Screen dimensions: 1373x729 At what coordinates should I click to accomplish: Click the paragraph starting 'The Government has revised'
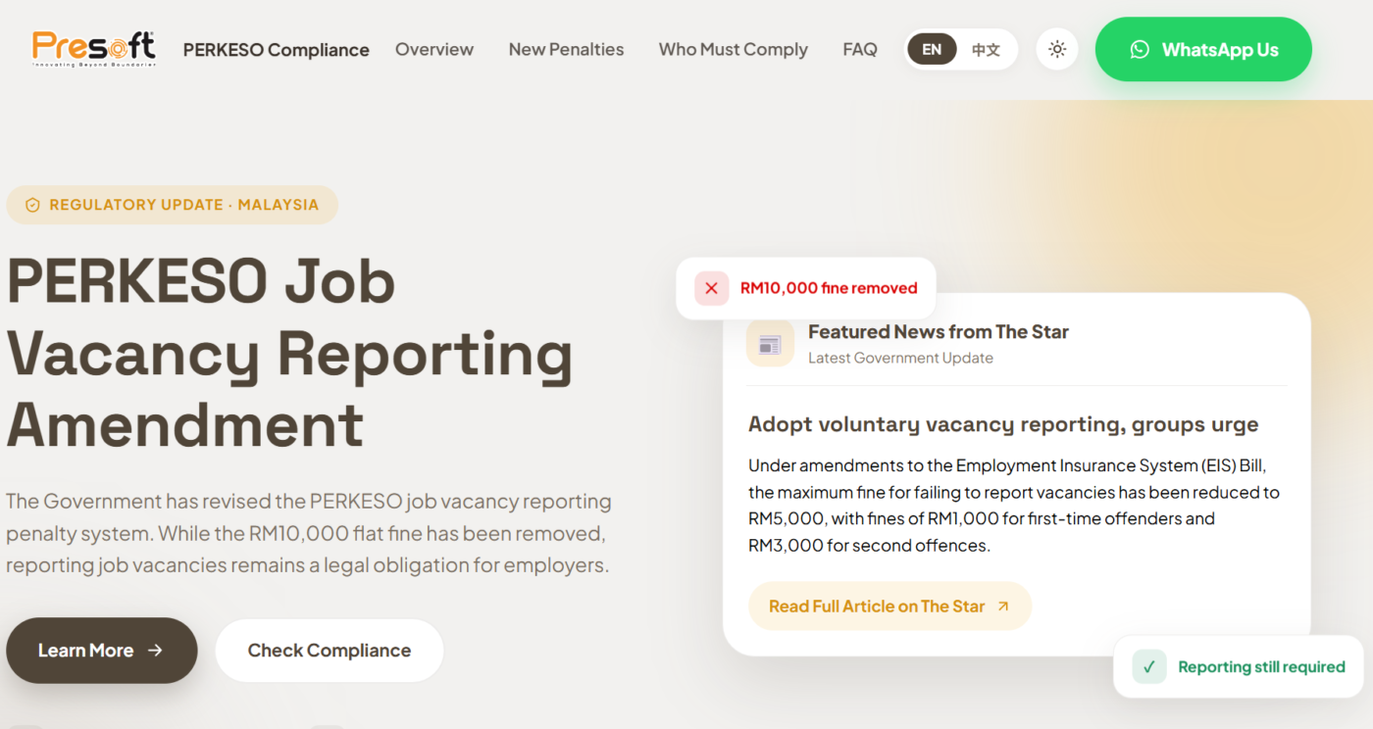[x=309, y=533]
